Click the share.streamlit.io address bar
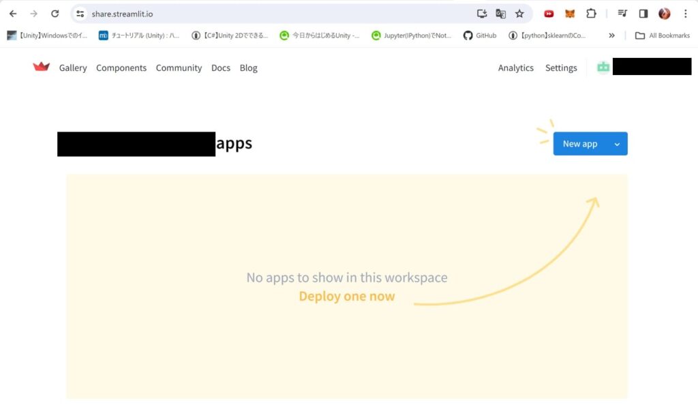Viewport: 698px width, 409px height. (273, 14)
